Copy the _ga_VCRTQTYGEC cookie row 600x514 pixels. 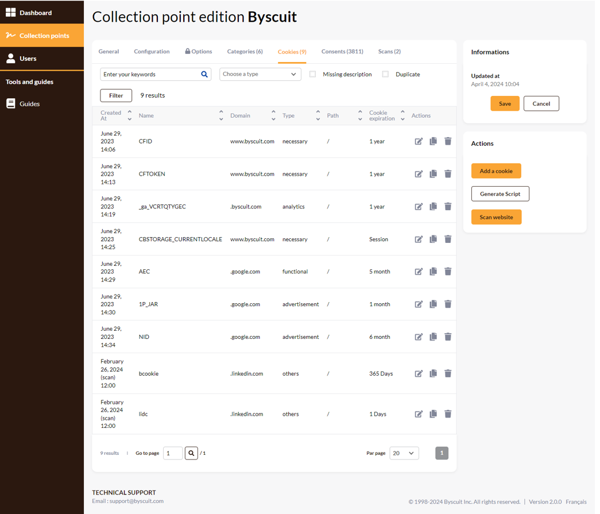point(433,206)
